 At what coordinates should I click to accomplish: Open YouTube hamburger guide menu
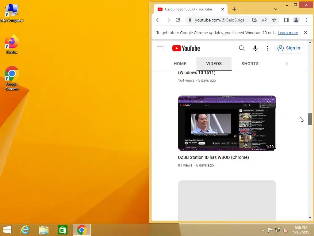tap(160, 48)
